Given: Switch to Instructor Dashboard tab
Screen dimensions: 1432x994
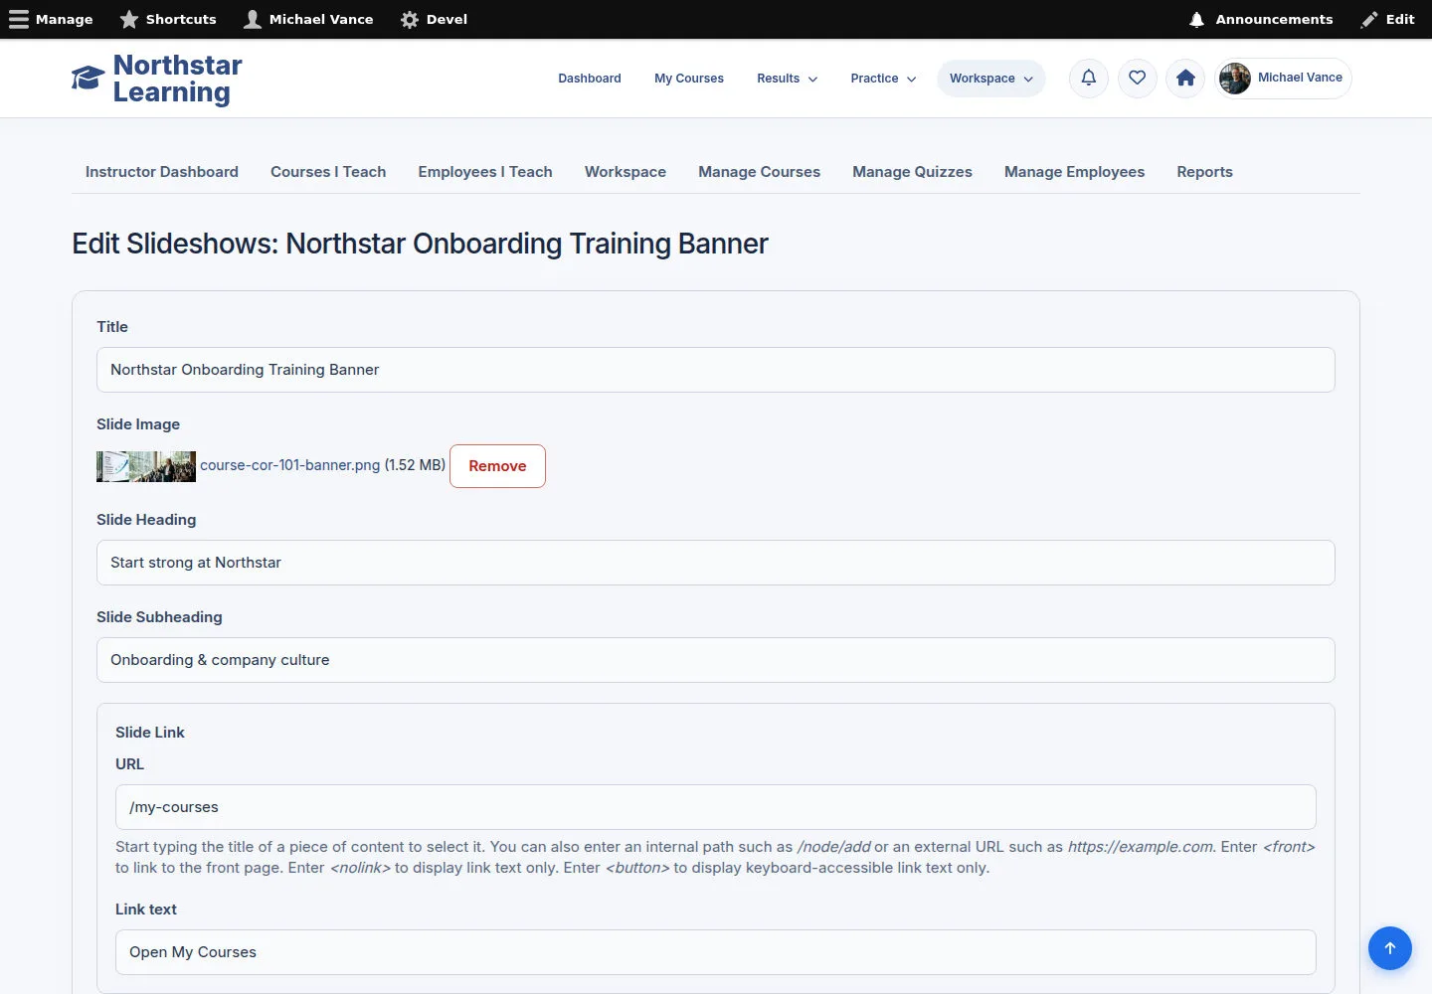Looking at the screenshot, I should 162,172.
